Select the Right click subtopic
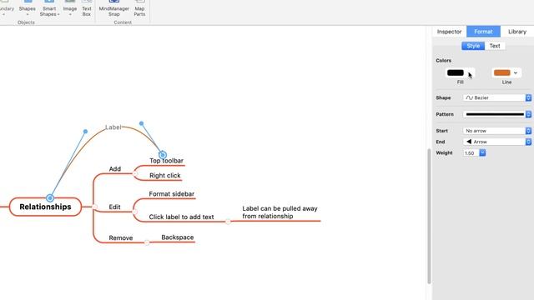The width and height of the screenshot is (534, 300). [165, 176]
